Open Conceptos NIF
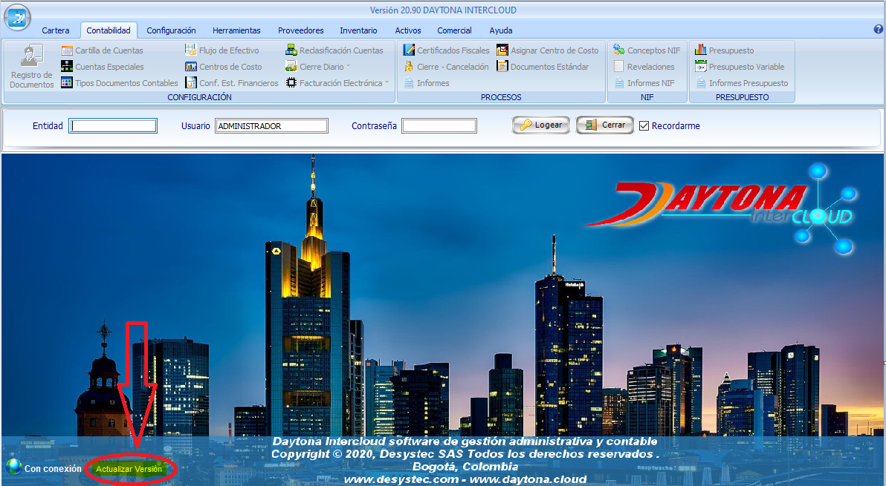The image size is (886, 486). click(647, 50)
